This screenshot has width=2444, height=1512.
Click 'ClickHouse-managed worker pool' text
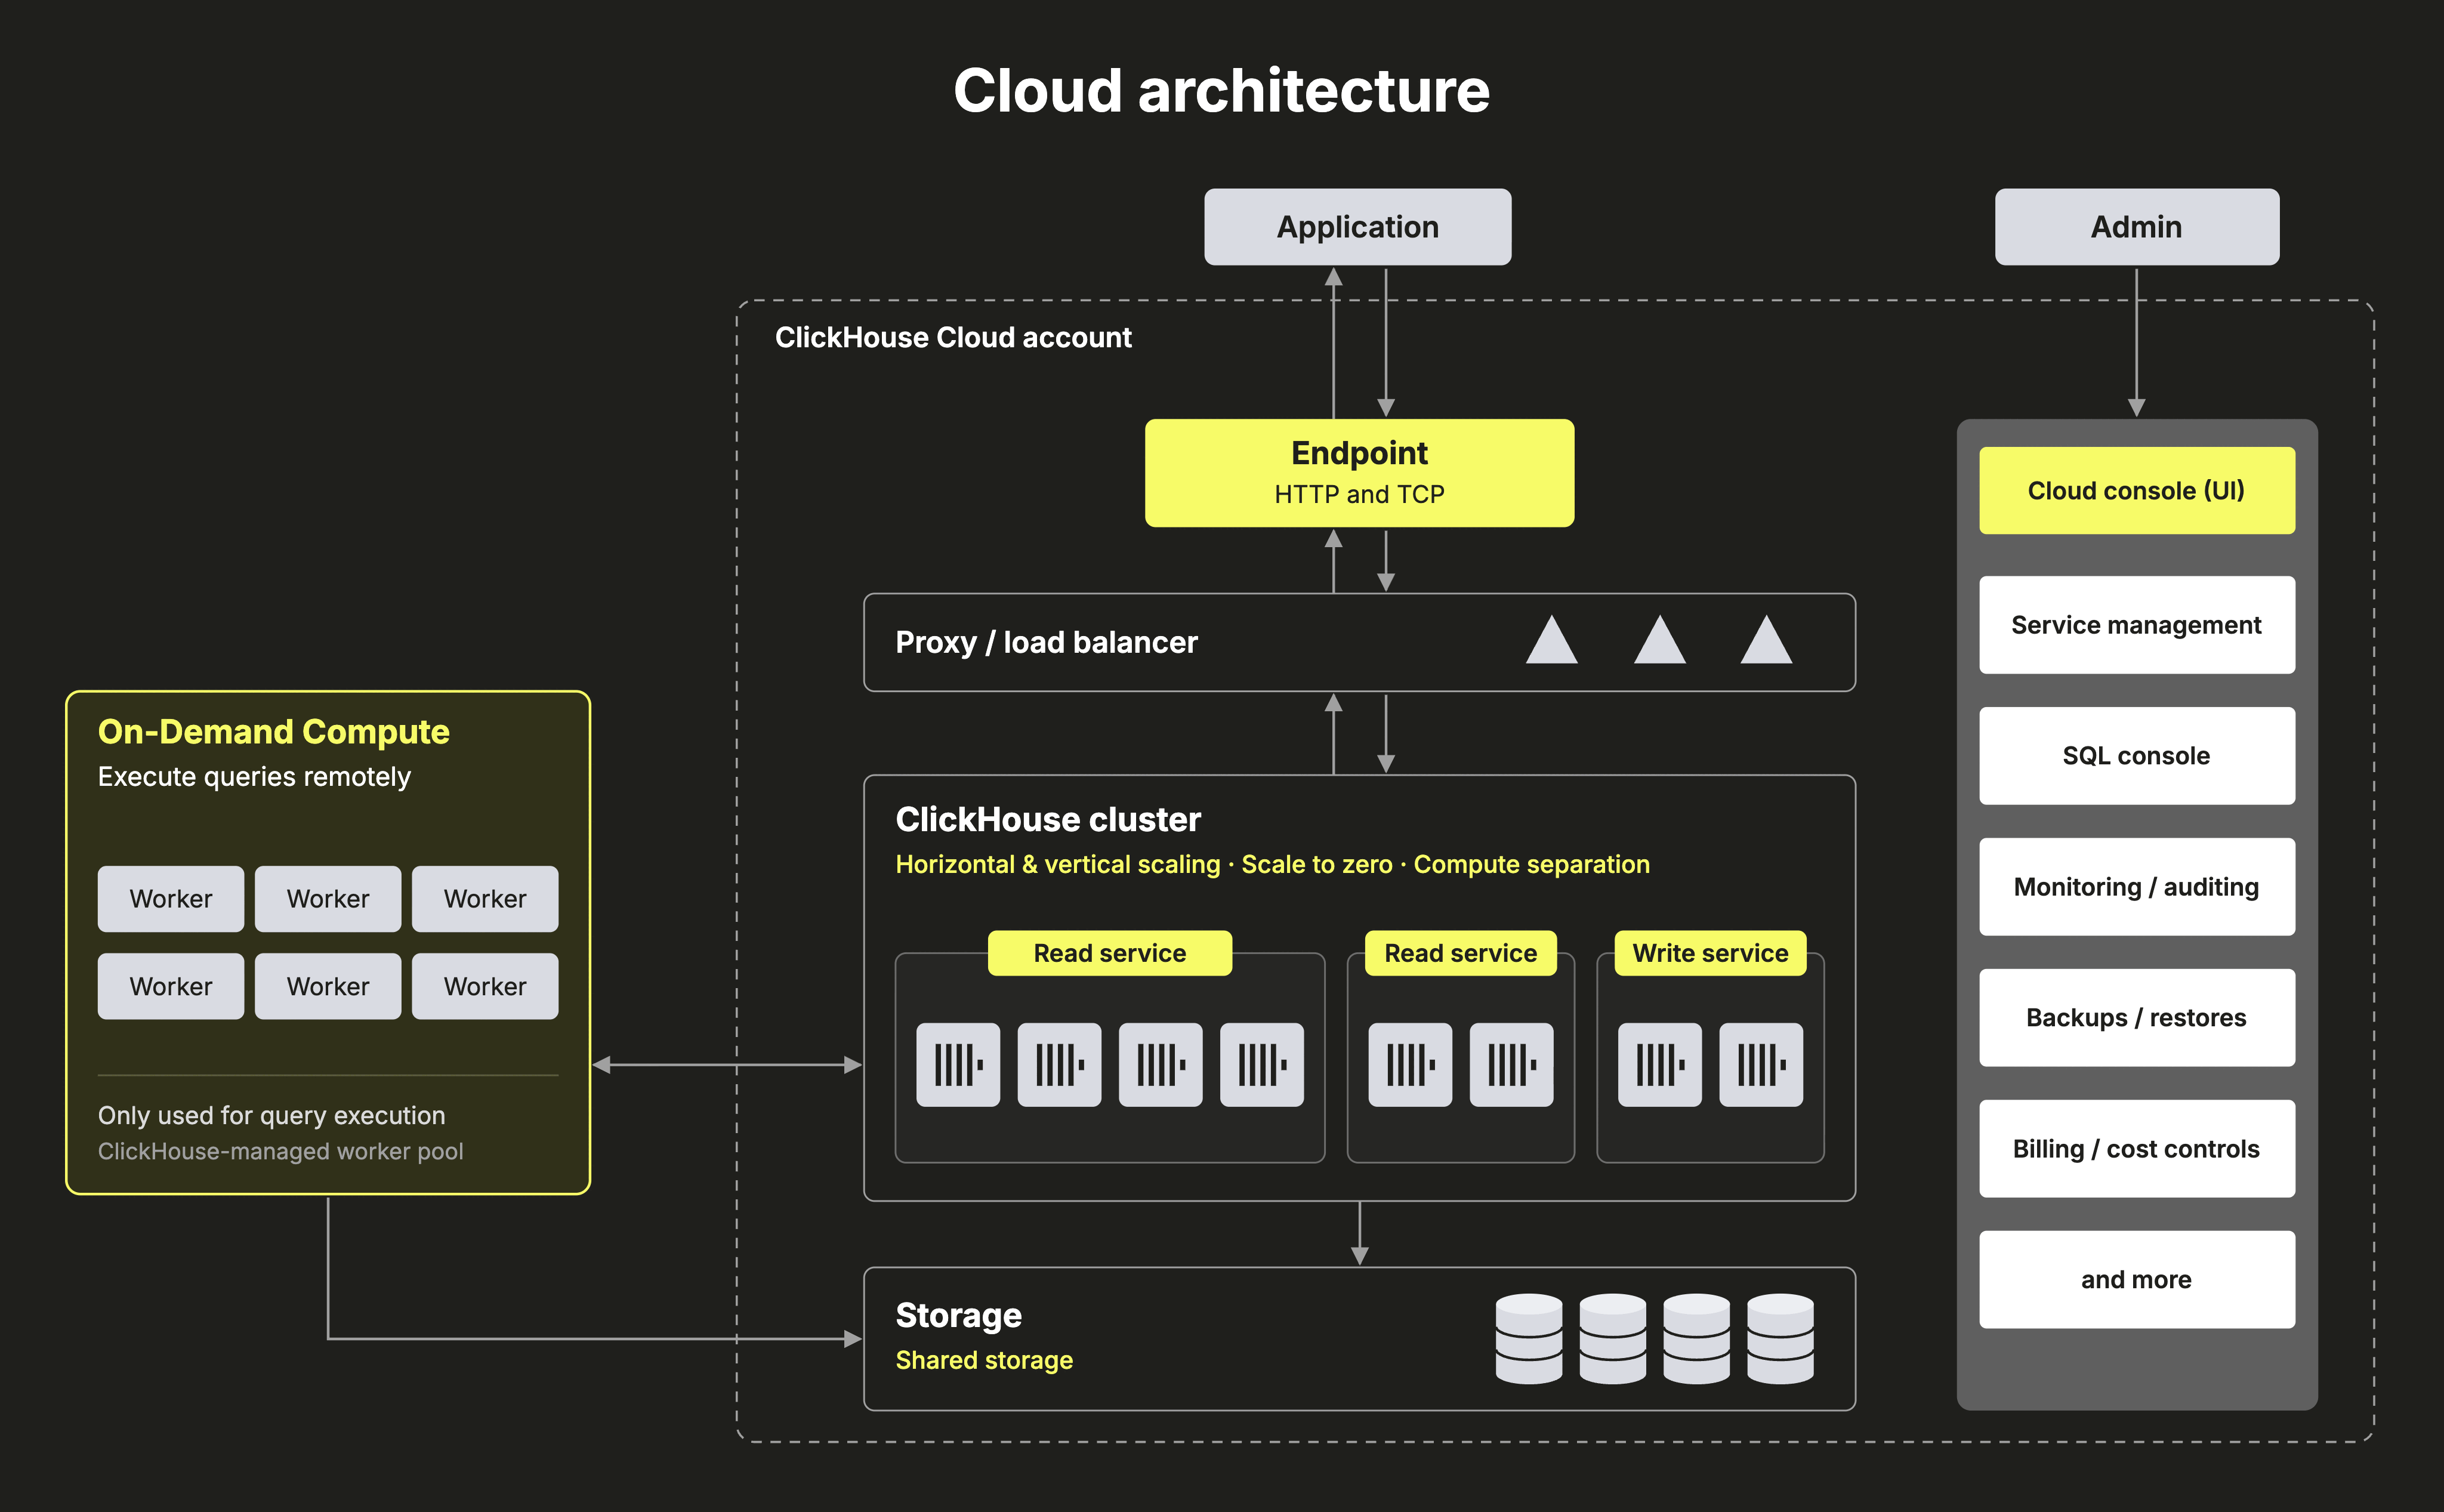[281, 1151]
